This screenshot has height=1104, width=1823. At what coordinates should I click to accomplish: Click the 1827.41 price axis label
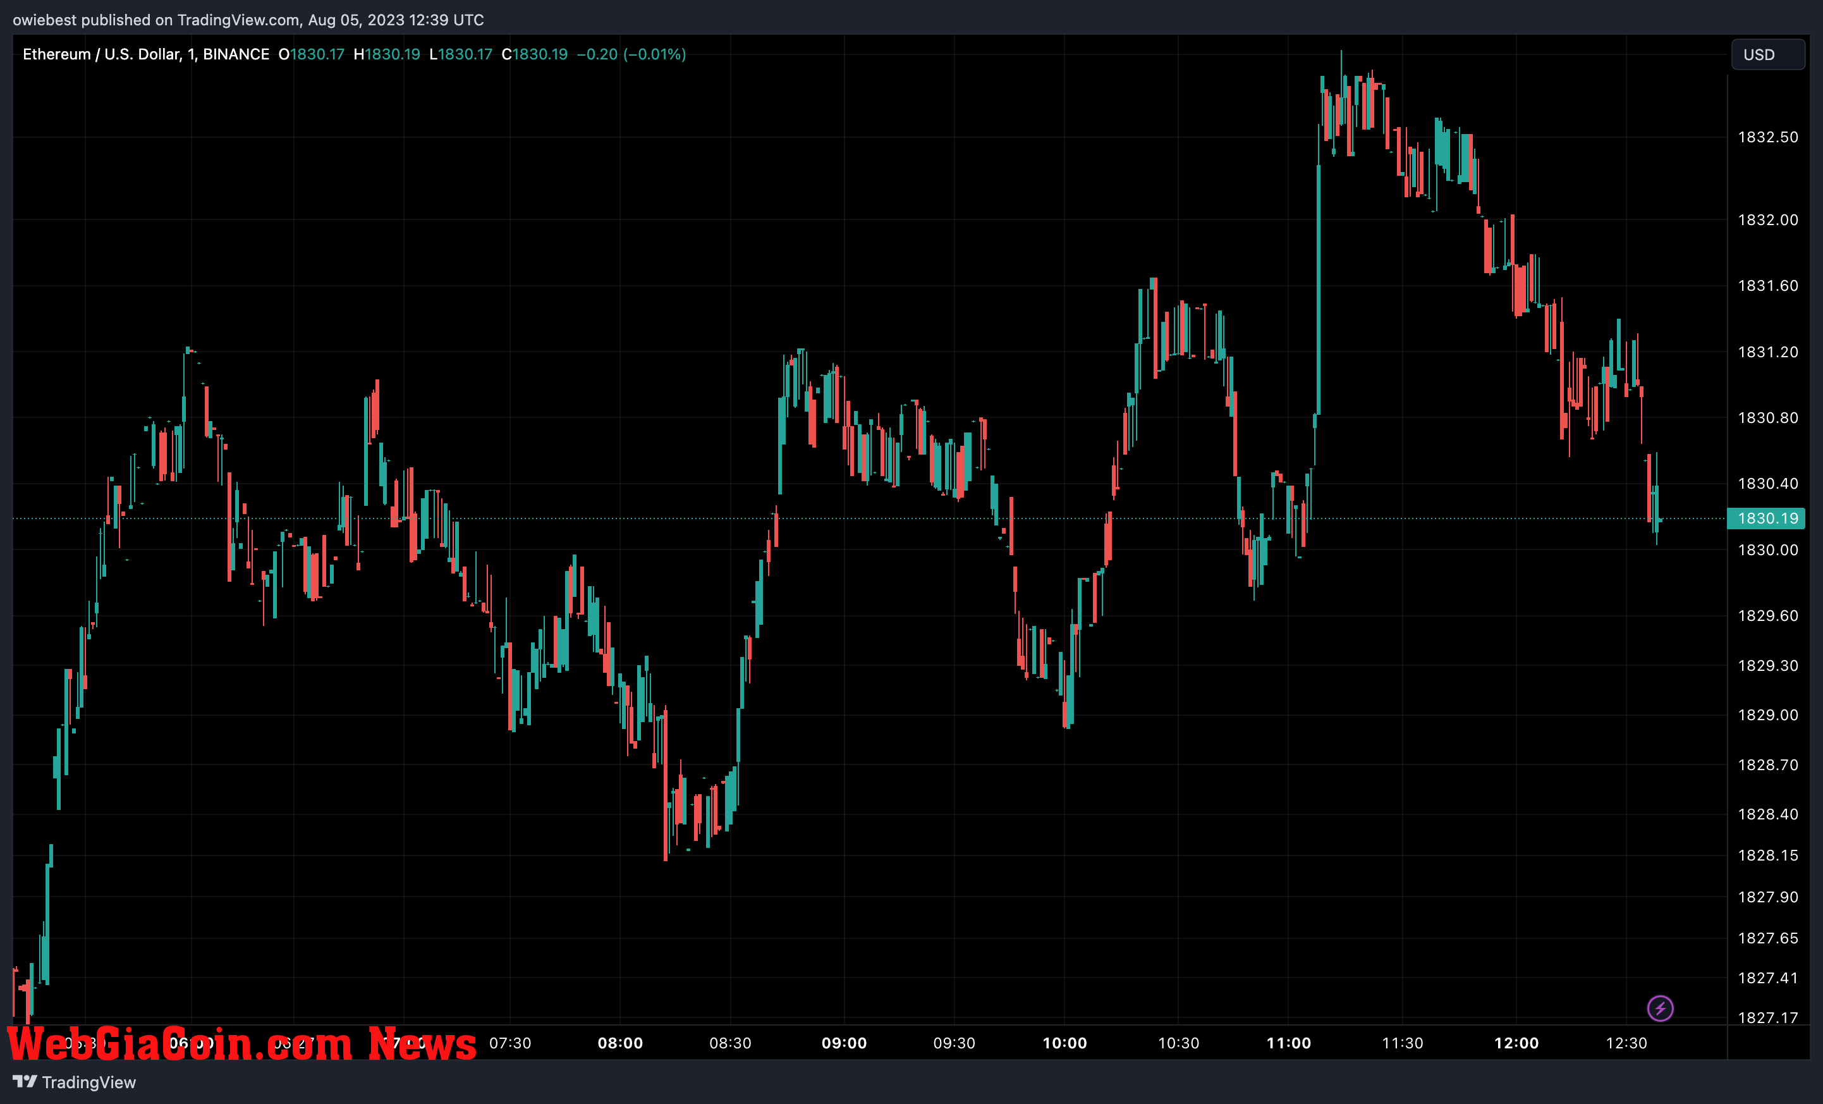tap(1767, 978)
